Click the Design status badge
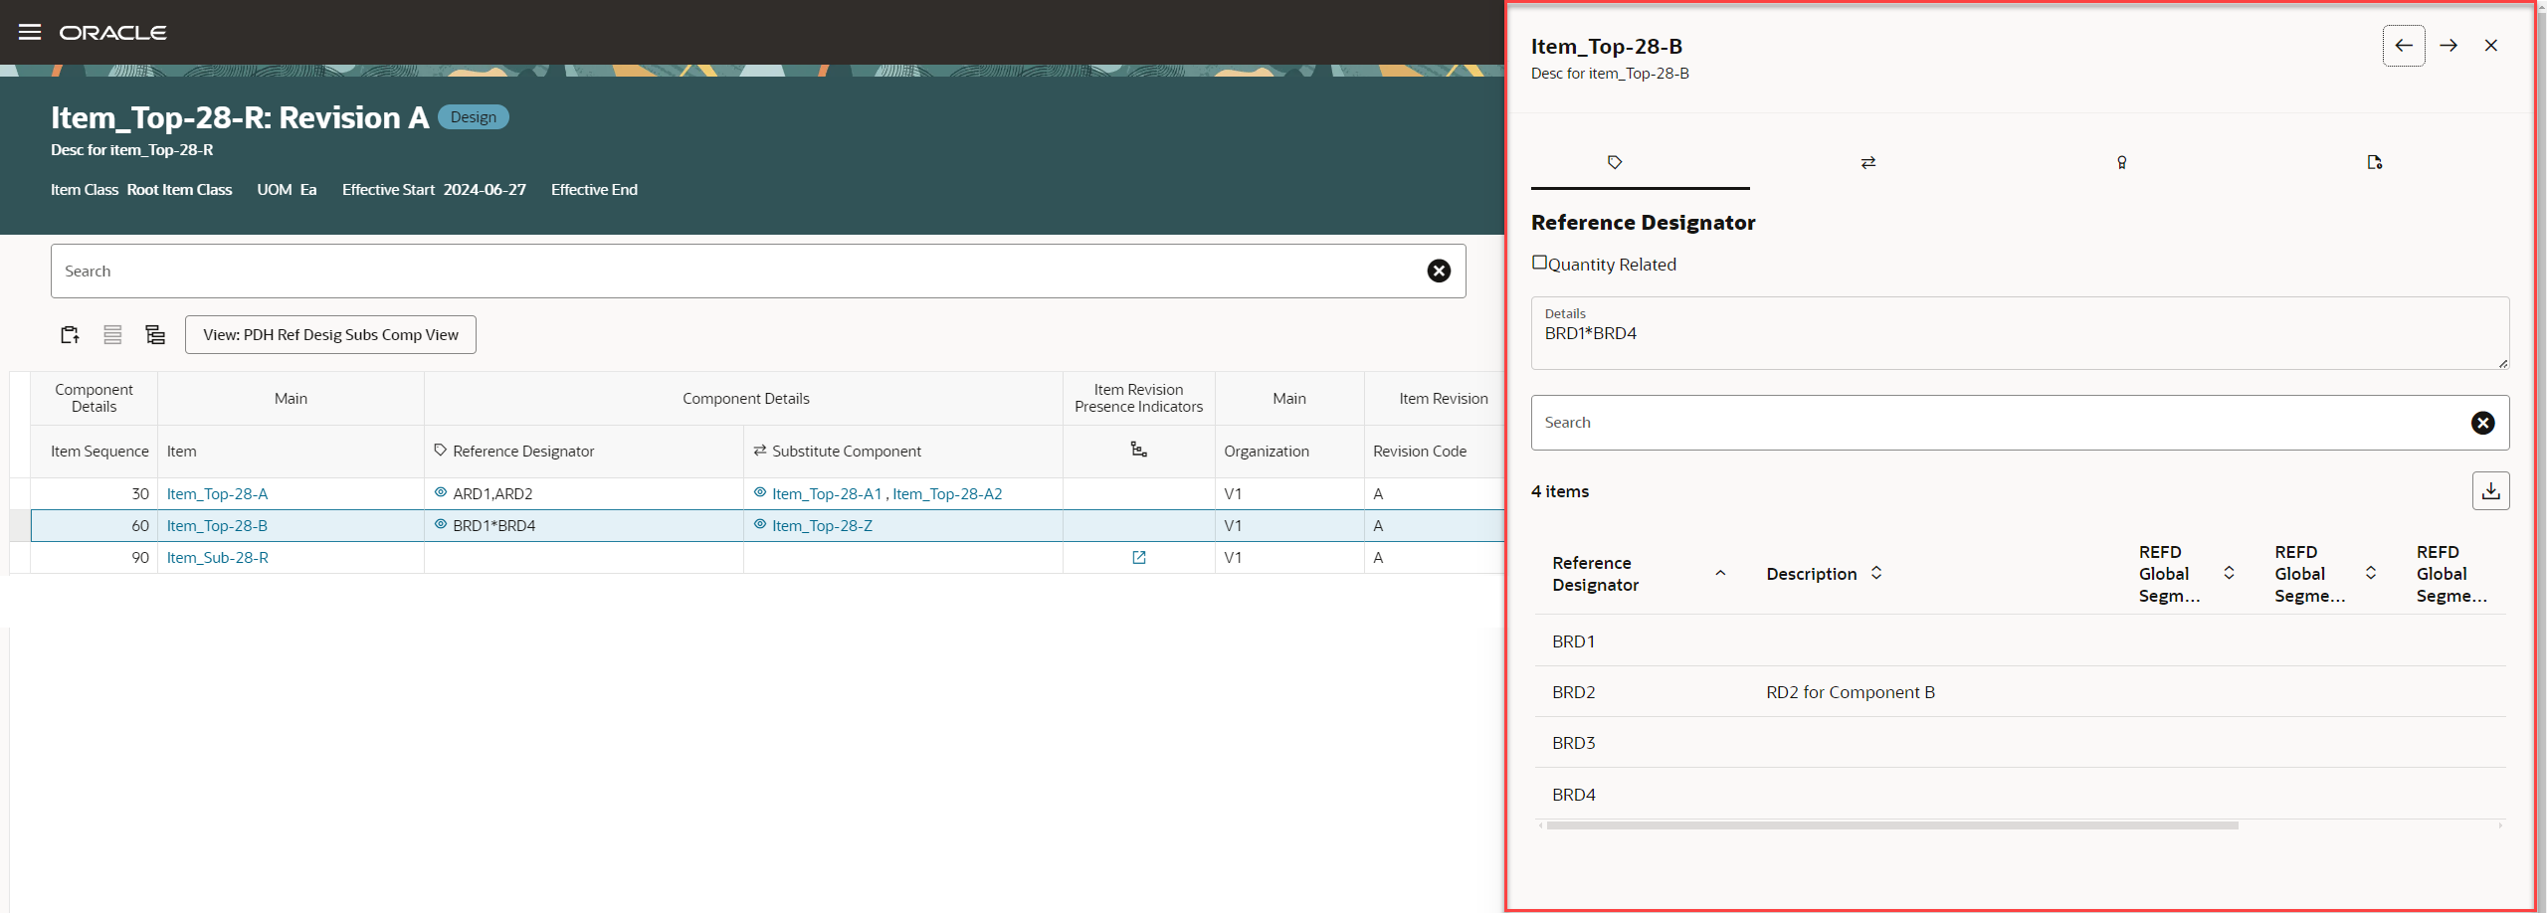Image resolution: width=2547 pixels, height=913 pixels. (x=474, y=117)
